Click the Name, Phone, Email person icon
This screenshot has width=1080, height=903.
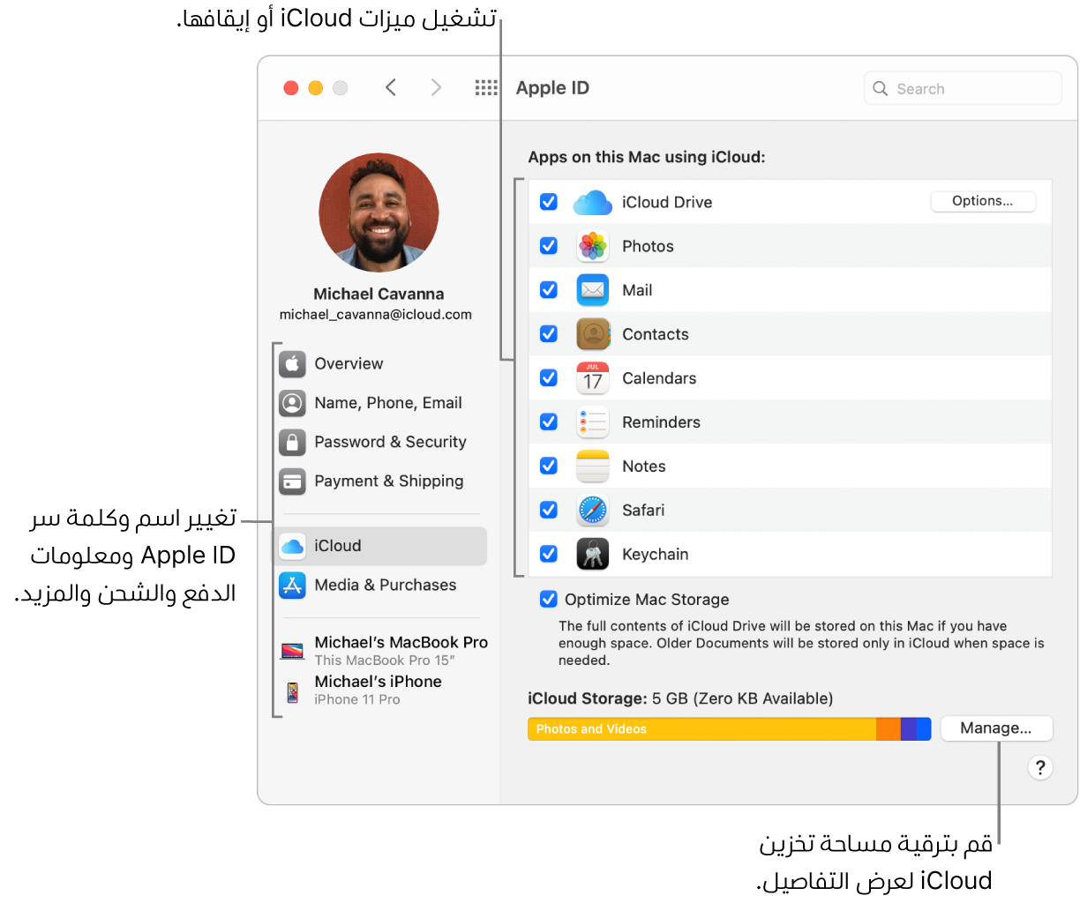292,403
